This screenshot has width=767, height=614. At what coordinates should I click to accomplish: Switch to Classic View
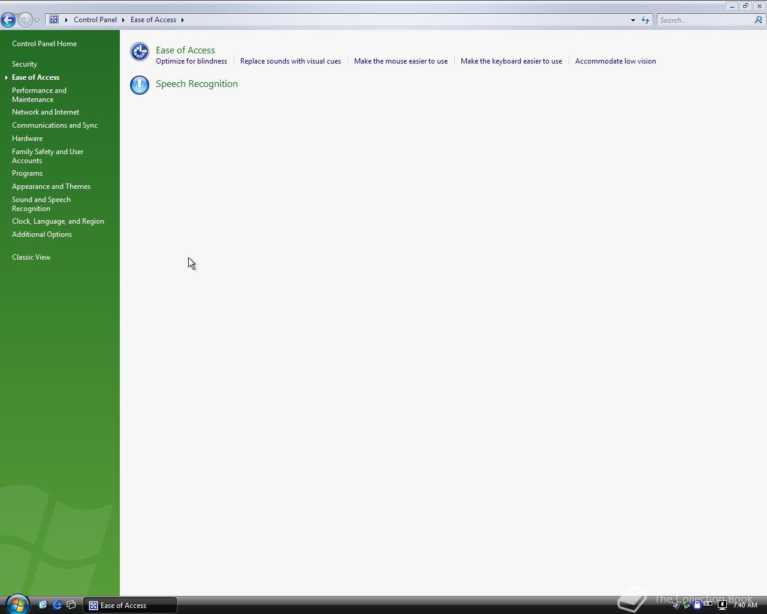point(31,257)
